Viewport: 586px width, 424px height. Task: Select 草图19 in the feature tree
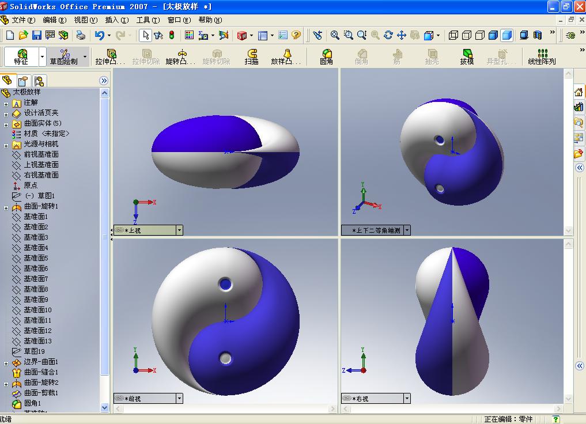tap(35, 351)
